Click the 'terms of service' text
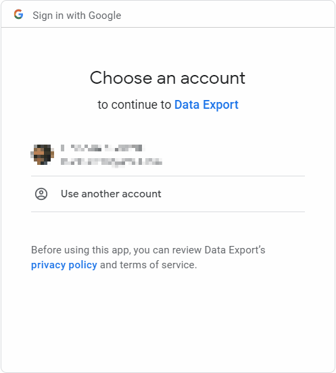This screenshot has height=373, width=336. [158, 265]
